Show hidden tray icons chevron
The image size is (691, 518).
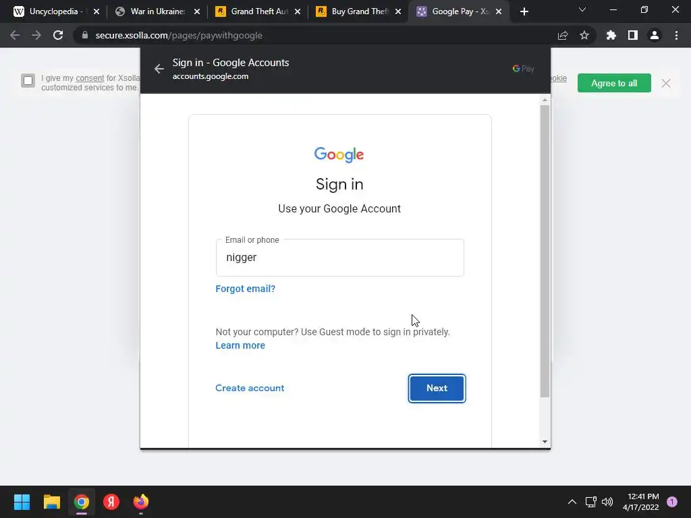pos(572,502)
